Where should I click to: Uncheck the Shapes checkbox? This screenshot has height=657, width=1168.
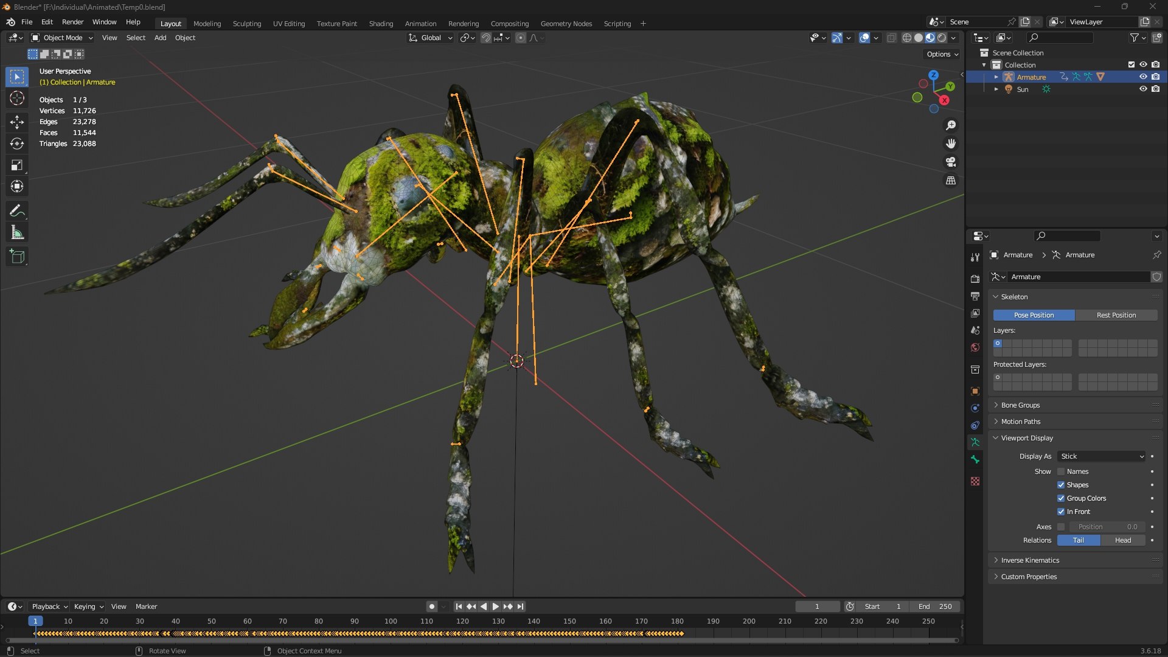[x=1061, y=485]
